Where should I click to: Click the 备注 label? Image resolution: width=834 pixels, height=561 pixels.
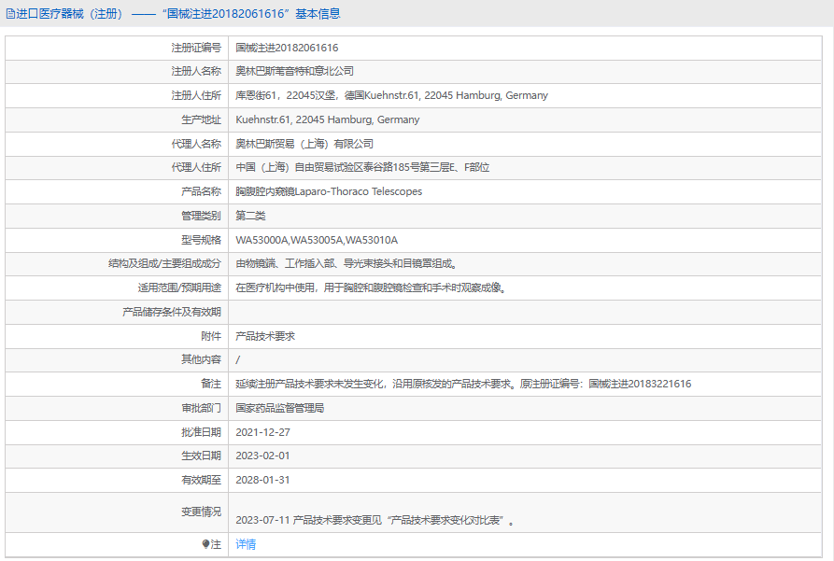[x=211, y=384]
